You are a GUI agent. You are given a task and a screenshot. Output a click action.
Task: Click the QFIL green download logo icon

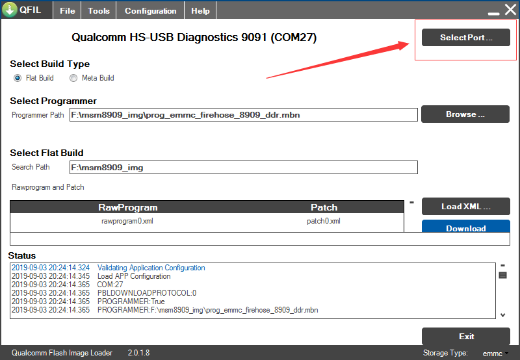click(x=10, y=9)
